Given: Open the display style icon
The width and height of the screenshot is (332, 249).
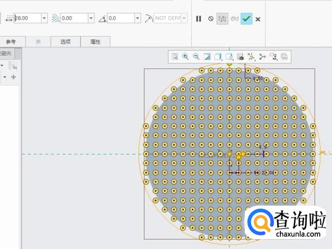Looking at the screenshot, I should click(218, 57).
